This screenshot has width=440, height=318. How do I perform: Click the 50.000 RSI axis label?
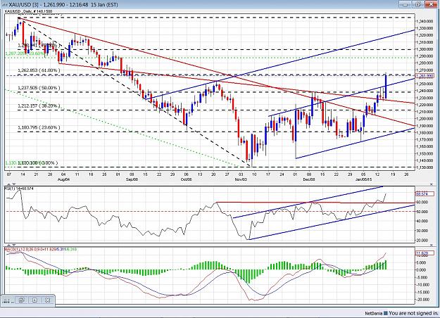pos(422,212)
